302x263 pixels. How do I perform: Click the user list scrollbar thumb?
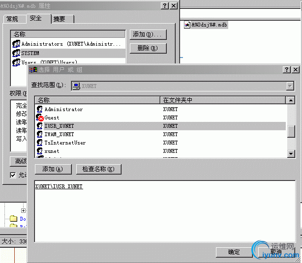291,131
